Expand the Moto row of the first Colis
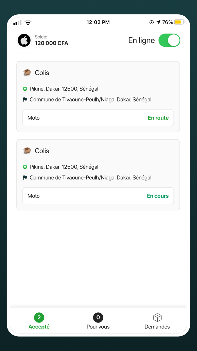Screen dimensions: 197x351 coord(98,118)
